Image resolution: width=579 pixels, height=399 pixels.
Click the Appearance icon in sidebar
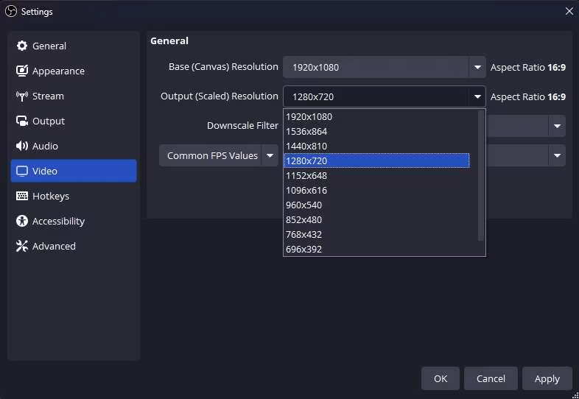tap(22, 71)
